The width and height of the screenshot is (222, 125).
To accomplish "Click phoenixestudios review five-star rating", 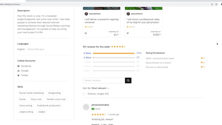I will tap(99, 115).
